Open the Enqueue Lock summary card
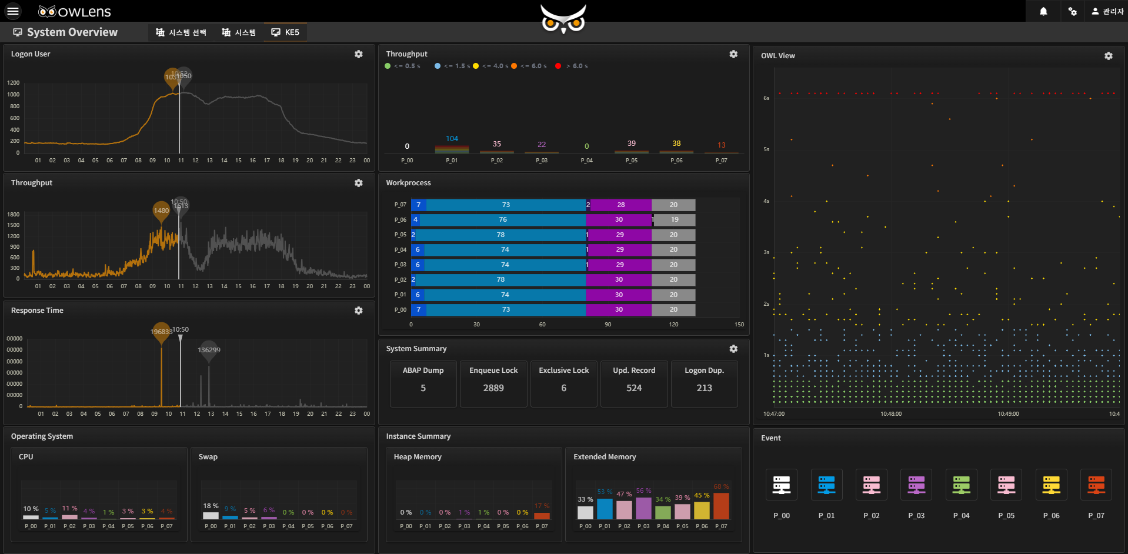This screenshot has width=1128, height=554. tap(493, 383)
